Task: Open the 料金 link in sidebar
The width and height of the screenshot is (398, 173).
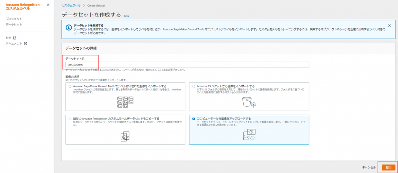Action: (9, 38)
